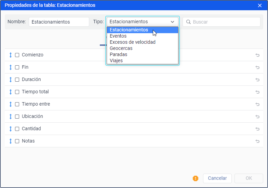Enable the Comienzo column checkbox
The image size is (268, 188).
(17, 55)
